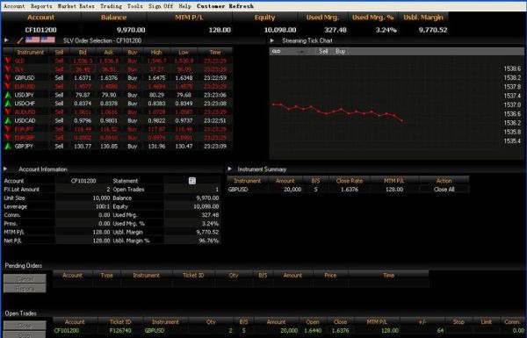Viewport: 527px width, 338px height.
Task: Collapse the SLV Order Selection panel
Action: 6,40
